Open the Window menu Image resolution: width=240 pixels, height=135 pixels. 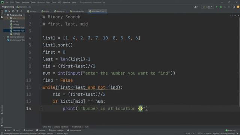67,2
